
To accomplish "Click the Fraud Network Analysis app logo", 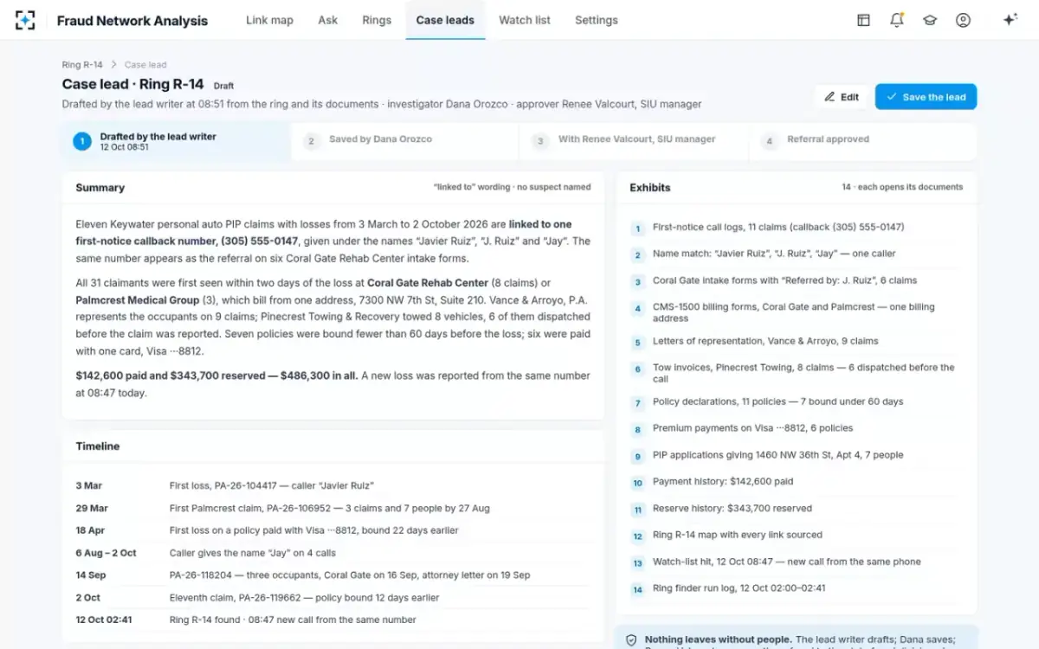I will (25, 20).
